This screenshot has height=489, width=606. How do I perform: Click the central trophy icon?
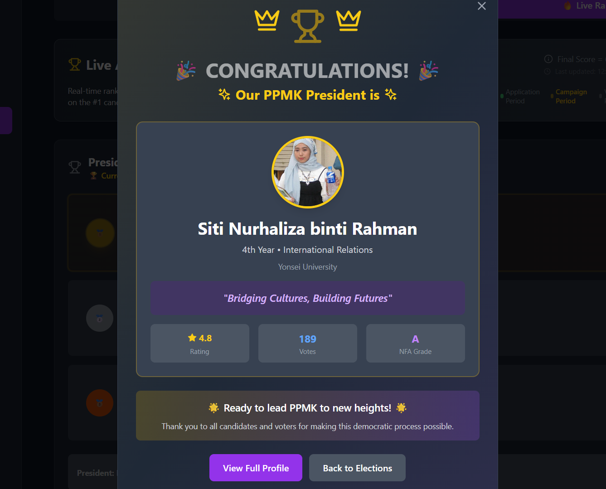coord(308,26)
